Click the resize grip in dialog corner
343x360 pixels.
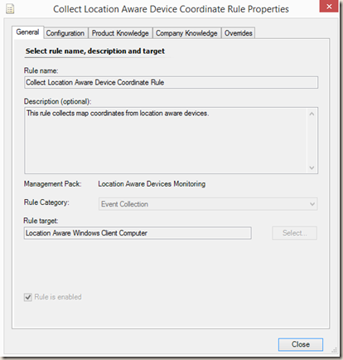pyautogui.click(x=335, y=350)
